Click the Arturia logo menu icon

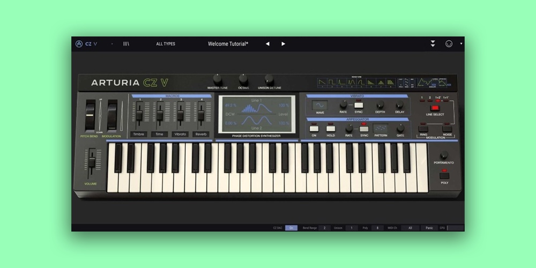(x=79, y=44)
